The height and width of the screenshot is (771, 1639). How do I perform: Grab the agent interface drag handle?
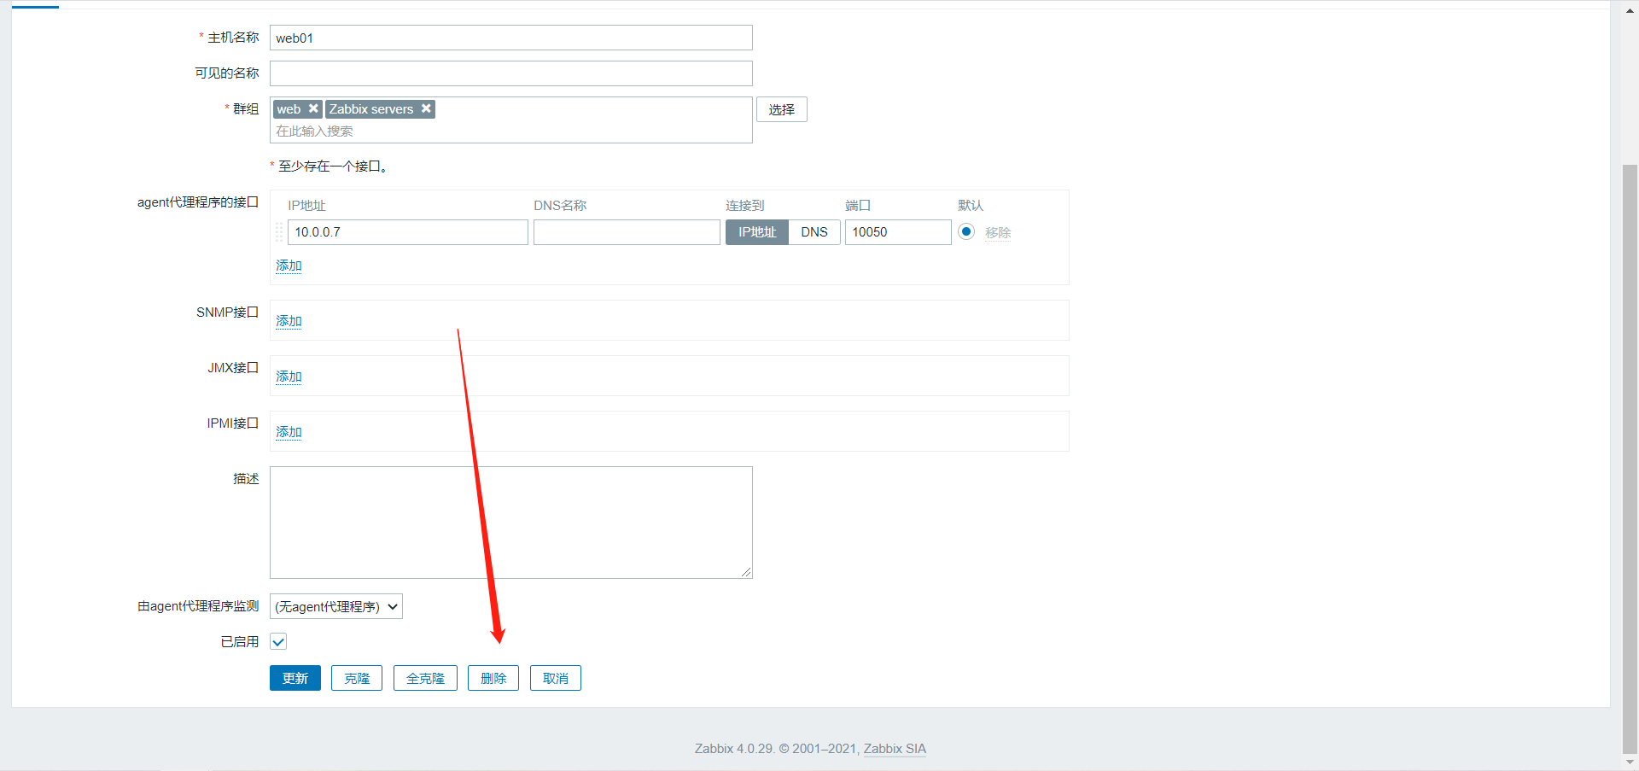(279, 232)
